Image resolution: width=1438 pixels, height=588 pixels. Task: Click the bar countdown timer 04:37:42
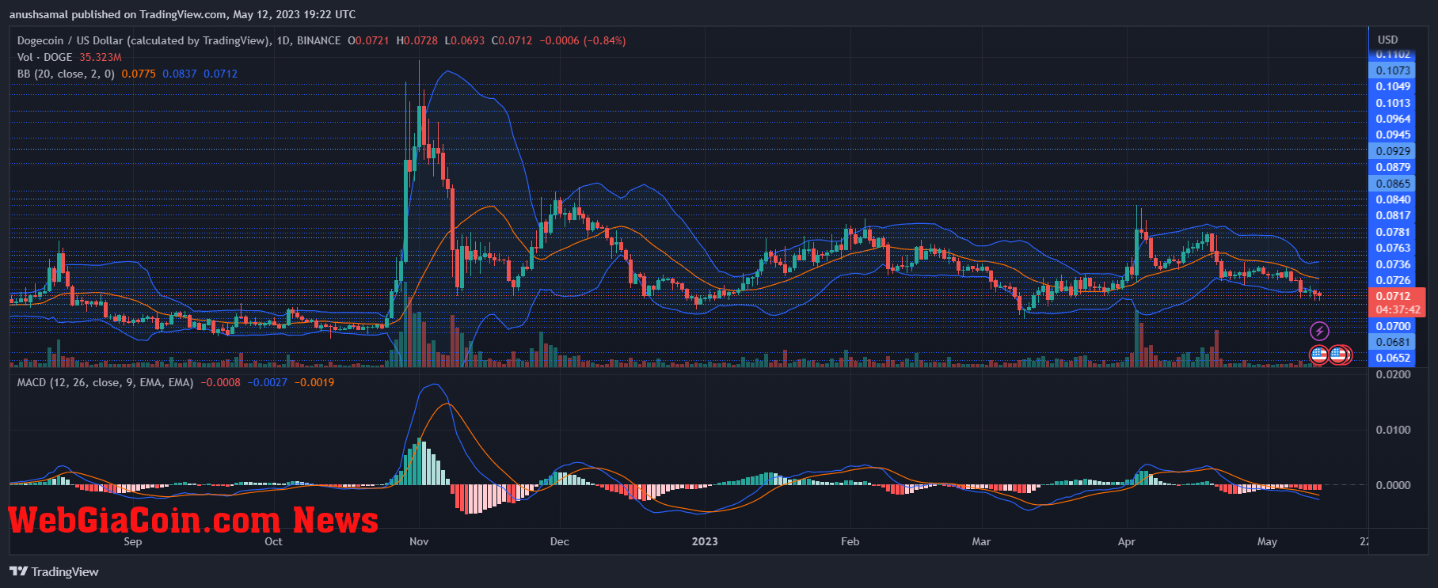[x=1397, y=309]
